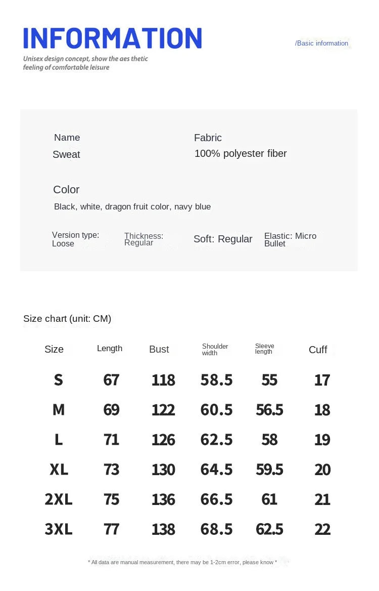Screen dimensions: 379x591
Task: Click the Soft: Regular text
Action: (223, 239)
